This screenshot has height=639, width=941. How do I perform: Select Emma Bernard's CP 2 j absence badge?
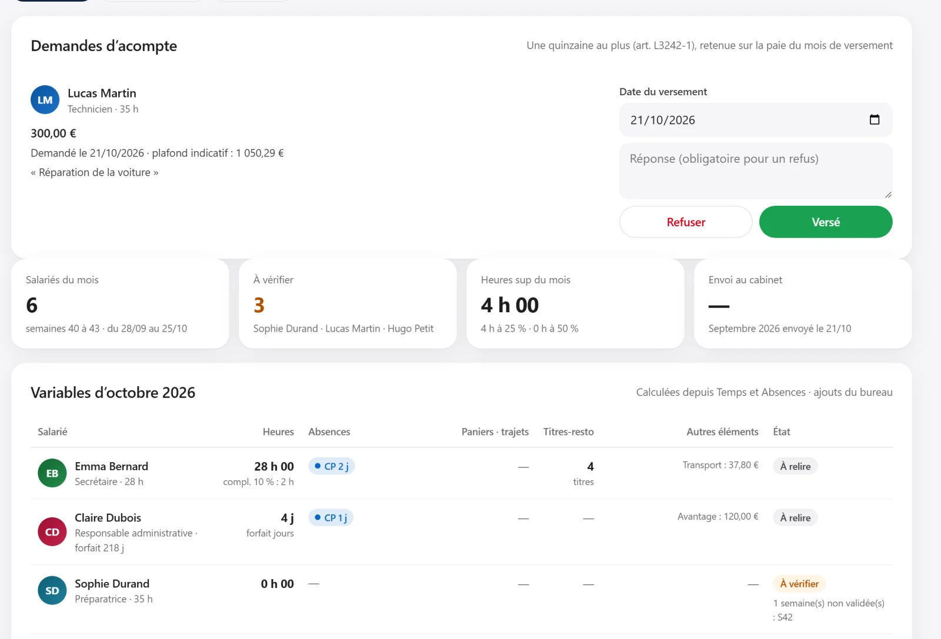(x=332, y=466)
